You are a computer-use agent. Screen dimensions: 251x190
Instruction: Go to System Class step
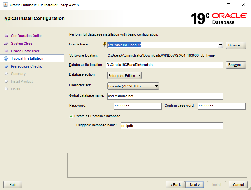[22, 43]
